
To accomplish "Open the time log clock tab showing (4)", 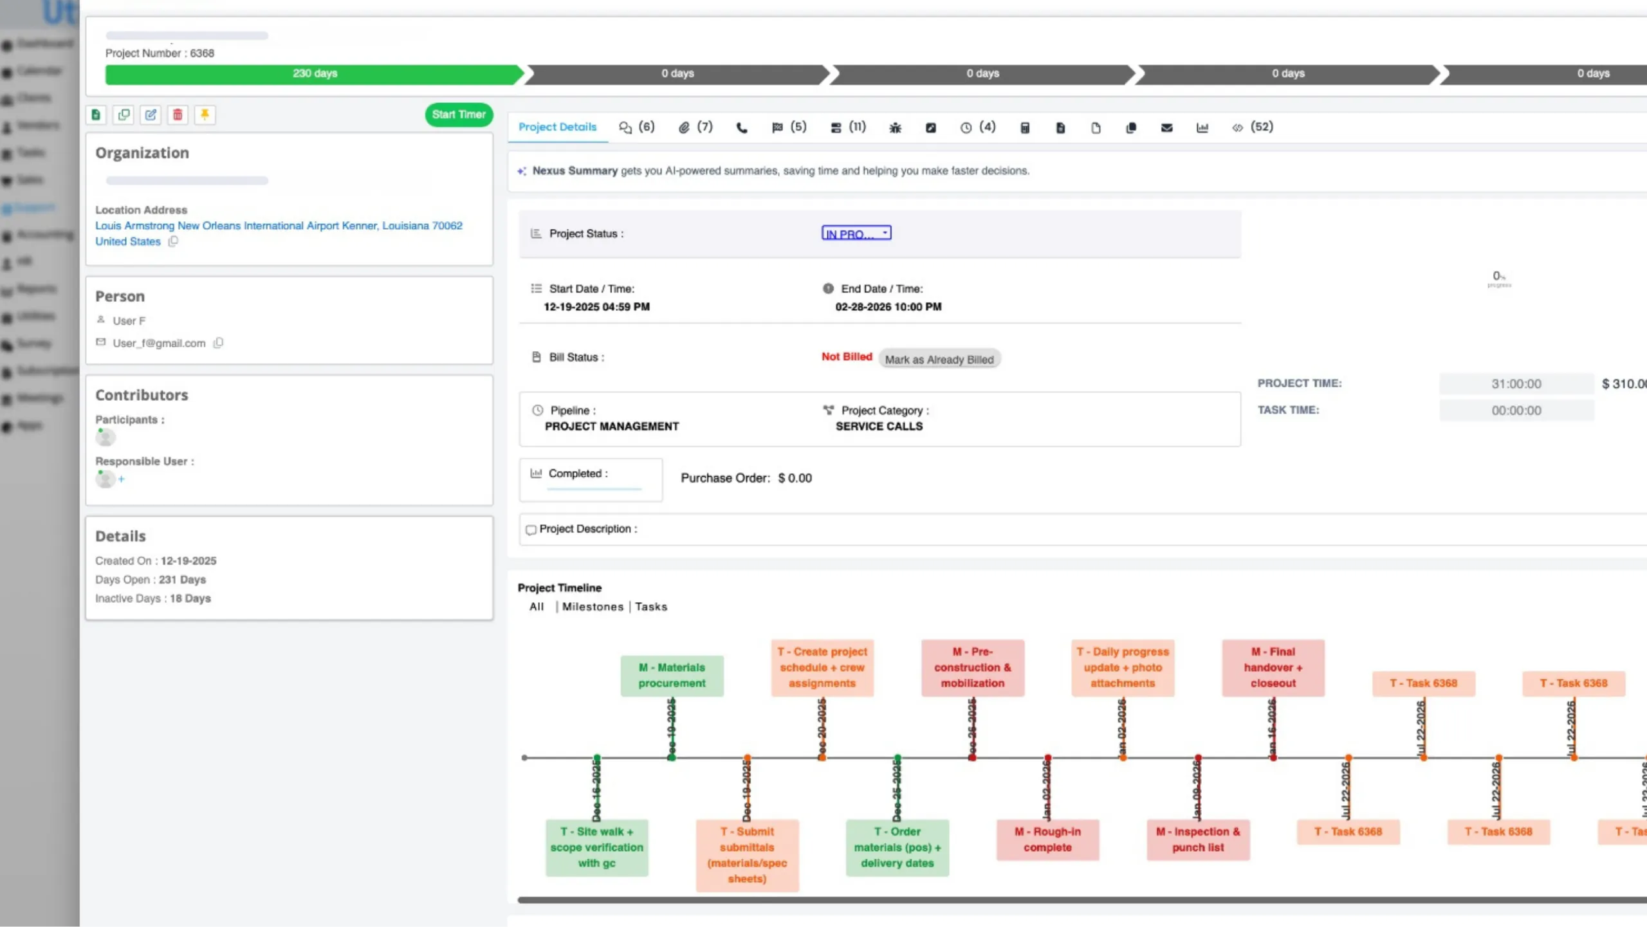I will coord(978,127).
